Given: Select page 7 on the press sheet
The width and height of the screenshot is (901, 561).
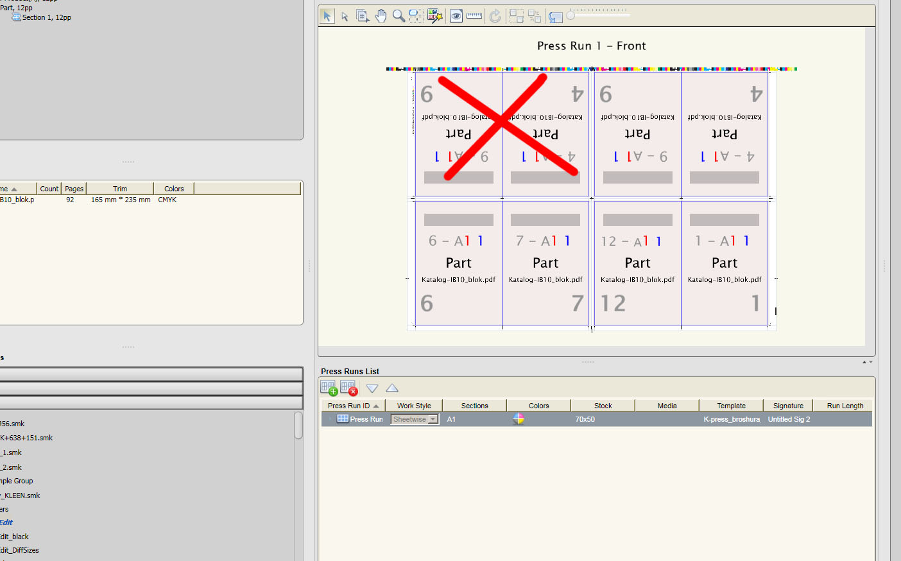Looking at the screenshot, I should click(x=545, y=263).
